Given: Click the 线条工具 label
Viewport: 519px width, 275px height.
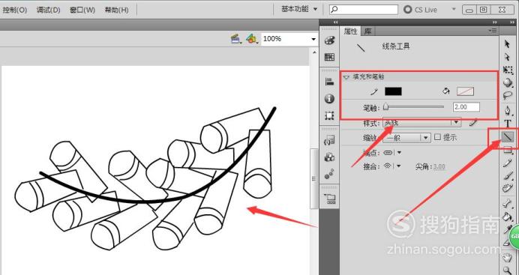Looking at the screenshot, I should point(396,46).
